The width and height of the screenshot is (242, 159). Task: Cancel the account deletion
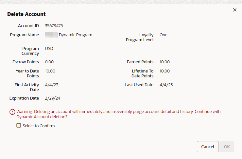point(207,147)
